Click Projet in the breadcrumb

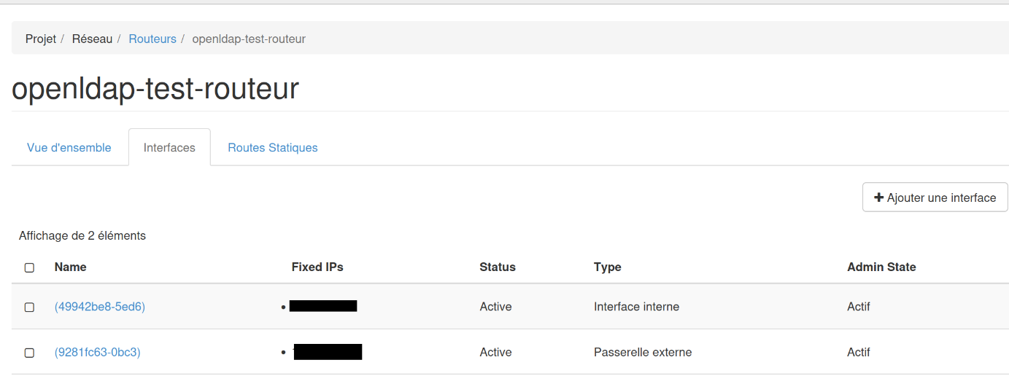point(41,39)
